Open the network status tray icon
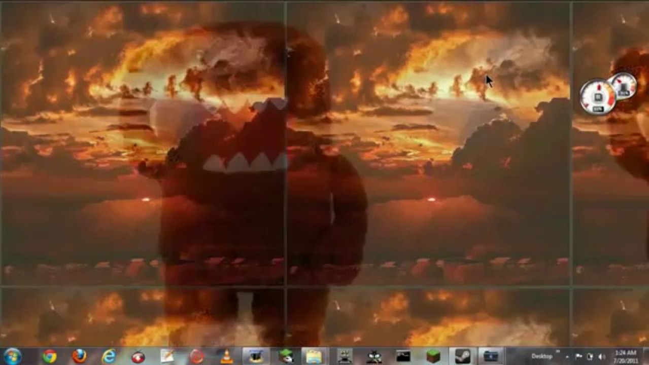Image resolution: width=649 pixels, height=365 pixels. (590, 356)
